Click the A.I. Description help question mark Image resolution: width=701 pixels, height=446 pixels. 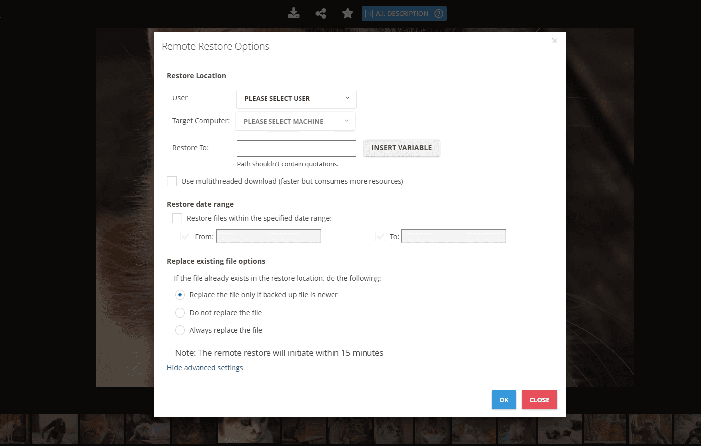(x=438, y=13)
